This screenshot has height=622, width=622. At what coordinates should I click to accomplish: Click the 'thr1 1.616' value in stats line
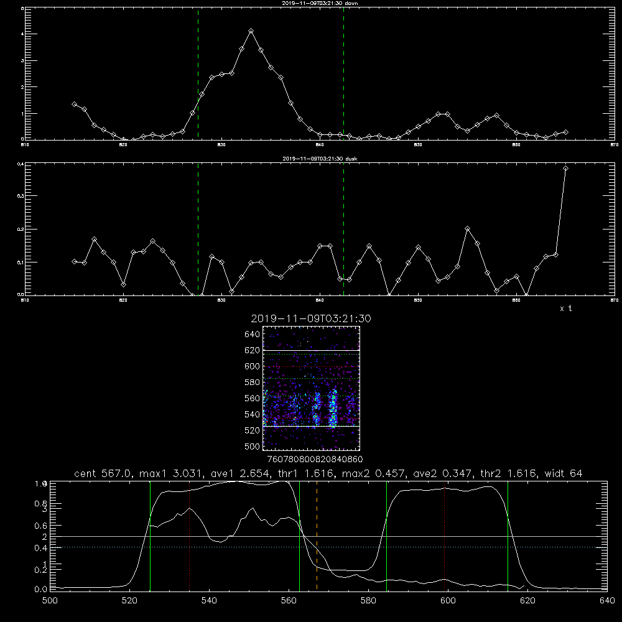coord(307,473)
